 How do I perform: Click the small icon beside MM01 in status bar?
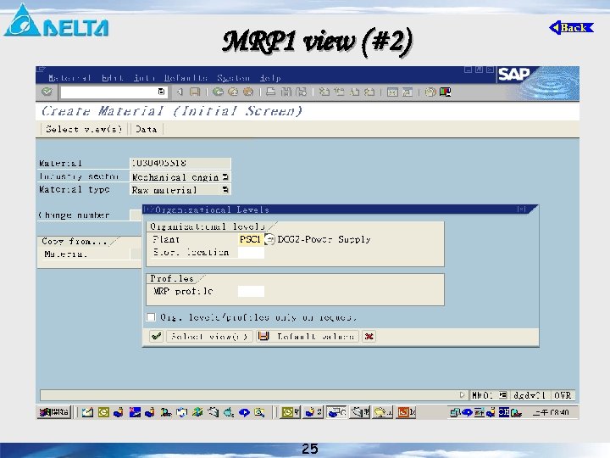(502, 395)
